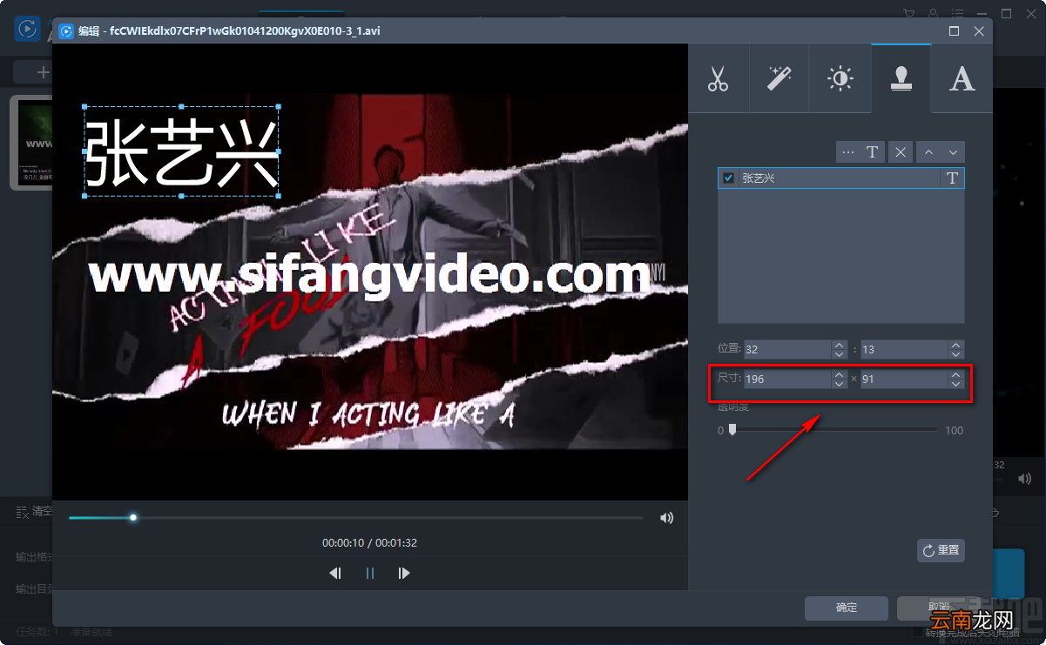The image size is (1046, 645).
Task: Delete selected watermark with X button
Action: tap(901, 152)
